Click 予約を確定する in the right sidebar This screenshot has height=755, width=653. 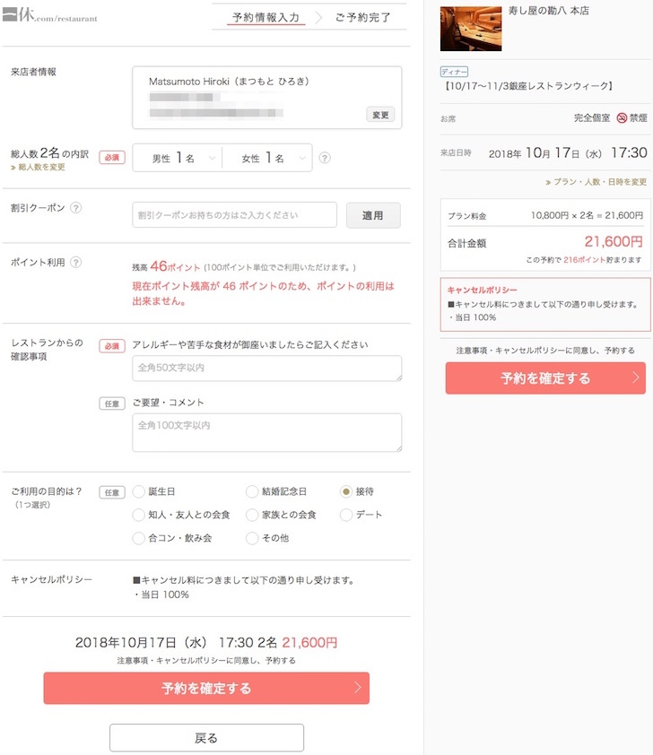coord(544,378)
